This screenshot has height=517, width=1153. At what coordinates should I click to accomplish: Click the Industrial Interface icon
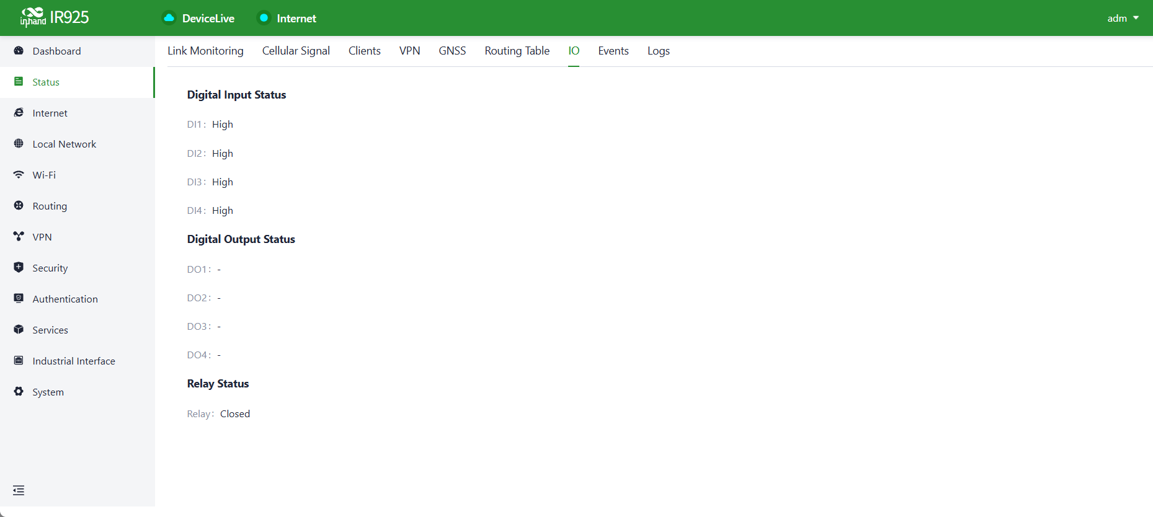click(x=19, y=361)
